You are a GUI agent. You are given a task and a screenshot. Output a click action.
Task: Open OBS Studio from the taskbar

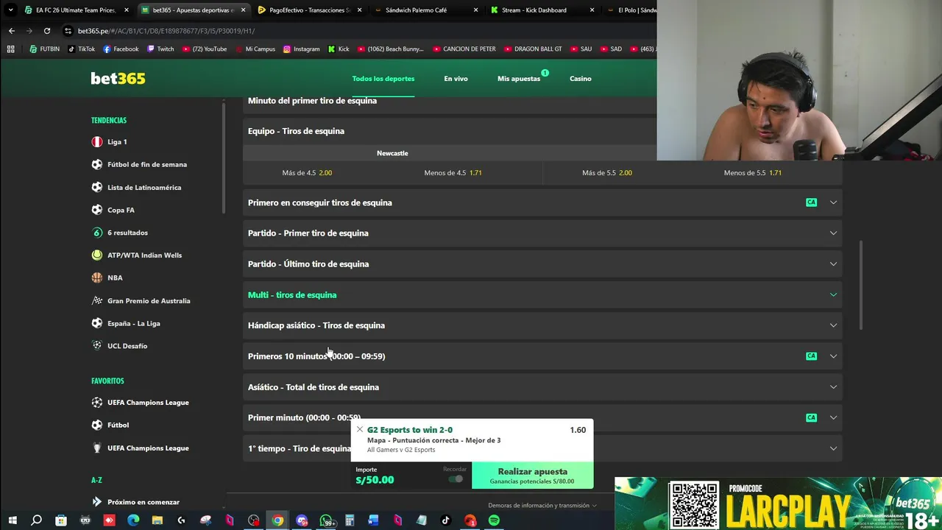[254, 520]
